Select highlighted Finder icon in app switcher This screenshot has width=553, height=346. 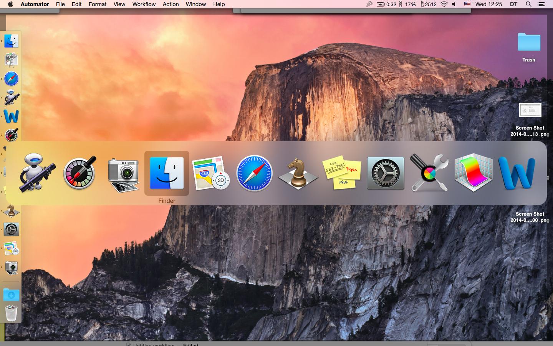pyautogui.click(x=167, y=173)
